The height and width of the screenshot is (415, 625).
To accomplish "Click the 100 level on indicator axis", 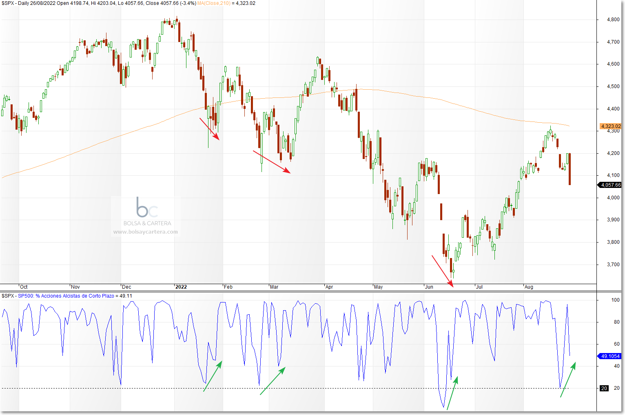I will (615, 300).
